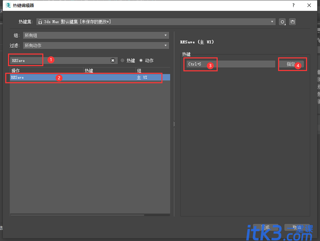Screen dimensions: 320x241
Task: Click the 指定 assign button
Action: point(291,64)
